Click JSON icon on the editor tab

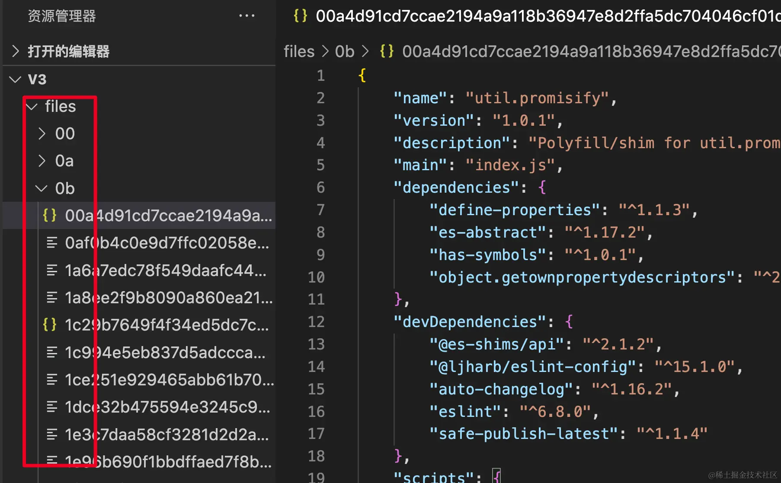(301, 16)
